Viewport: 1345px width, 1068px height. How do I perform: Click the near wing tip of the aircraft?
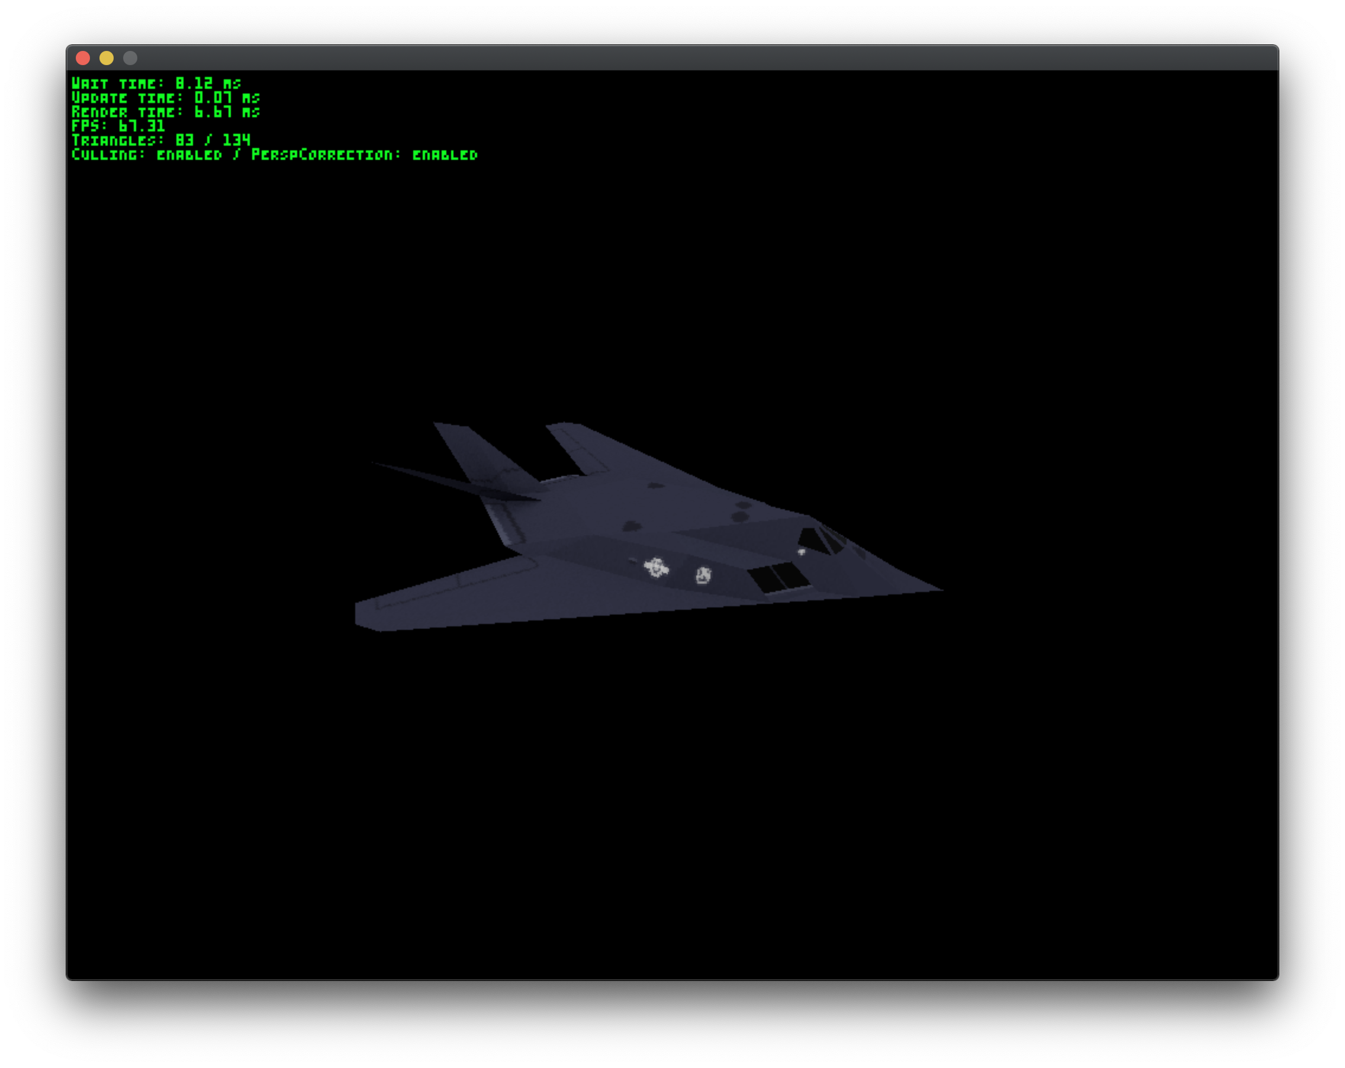click(369, 615)
